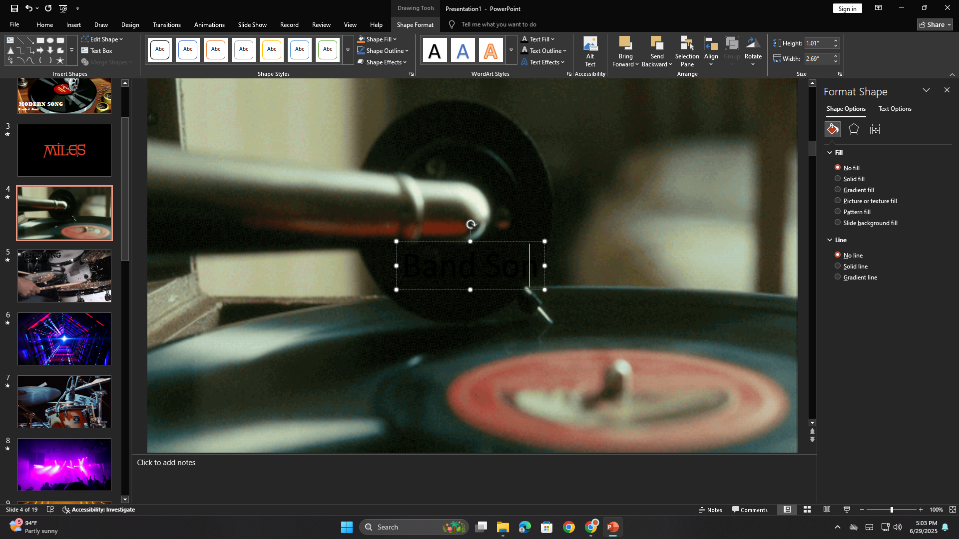Image resolution: width=959 pixels, height=539 pixels.
Task: Click the Redo repeat icon
Action: 48,8
